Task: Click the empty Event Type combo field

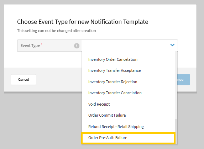Action: click(130, 46)
